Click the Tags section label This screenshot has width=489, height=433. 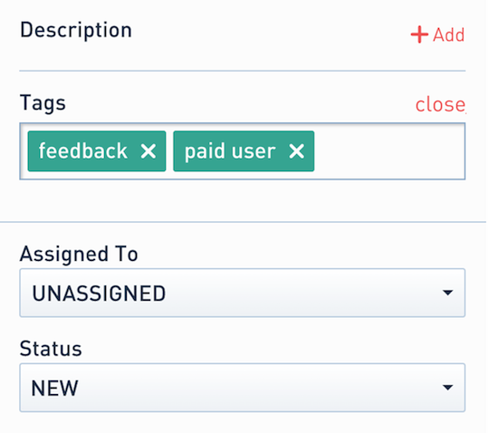43,103
